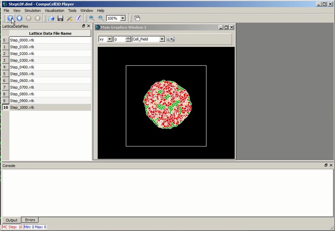Click the Save floppy disk icon
335x231 pixels.
click(x=60, y=18)
